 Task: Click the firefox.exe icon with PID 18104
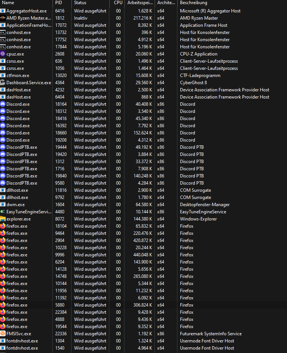coord(3,226)
